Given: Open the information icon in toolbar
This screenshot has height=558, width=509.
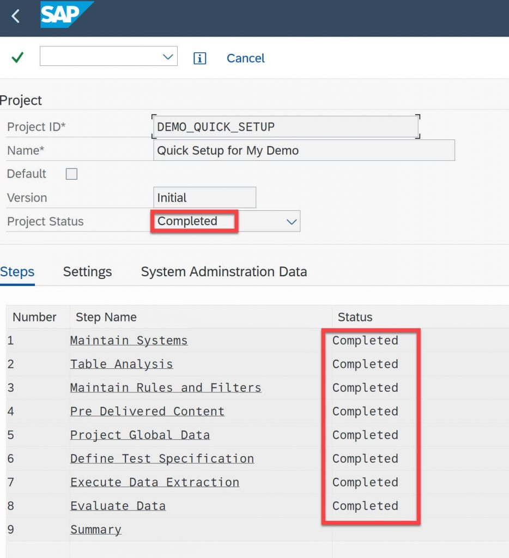Looking at the screenshot, I should 199,58.
